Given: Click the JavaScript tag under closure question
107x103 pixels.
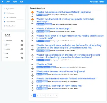Looking at the screenshot, I should point(40,31).
